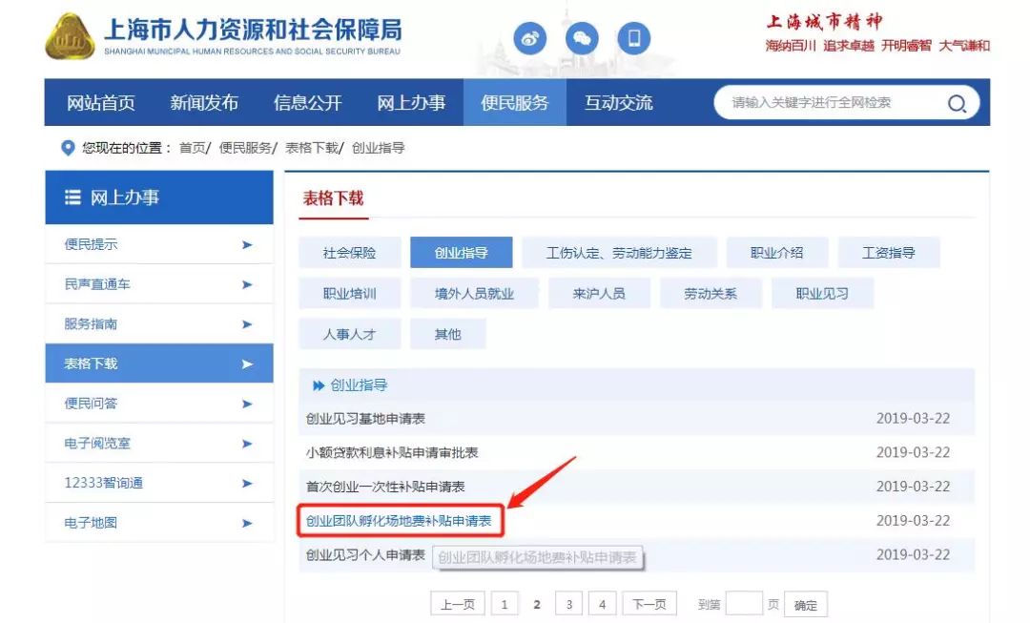This screenshot has width=1030, height=623.
Task: Confirm page jump with 确定
Action: coord(805,605)
